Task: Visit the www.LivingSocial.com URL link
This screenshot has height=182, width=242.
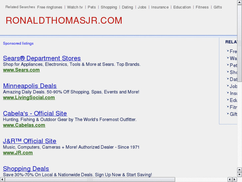Action: click(29, 98)
